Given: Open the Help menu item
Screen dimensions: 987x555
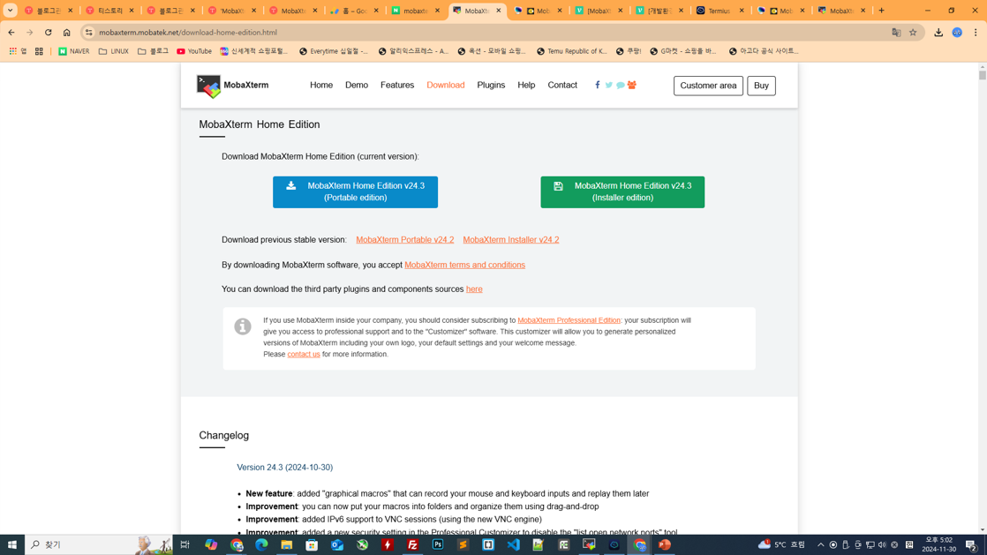Looking at the screenshot, I should click(526, 85).
